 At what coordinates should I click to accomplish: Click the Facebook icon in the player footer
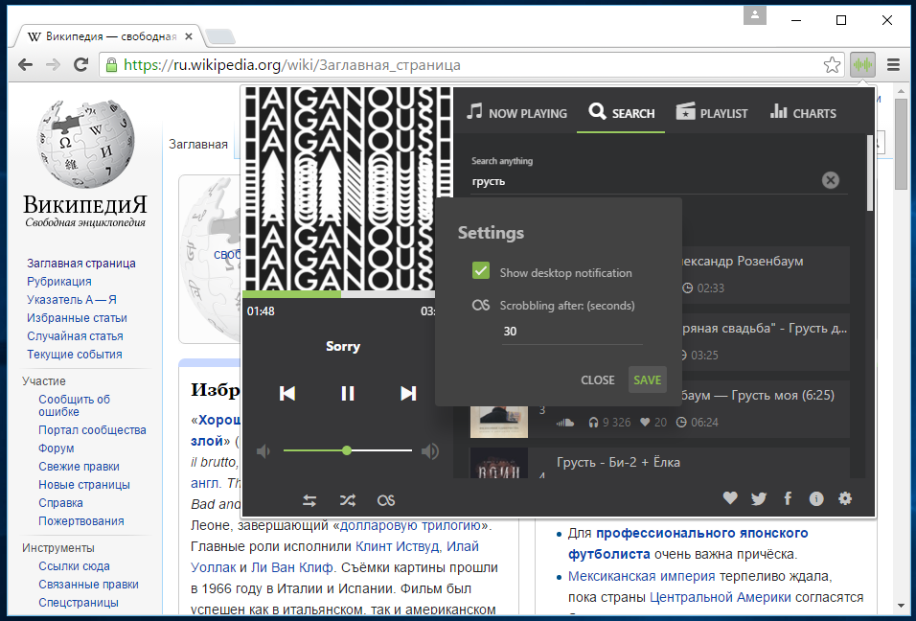pos(788,498)
